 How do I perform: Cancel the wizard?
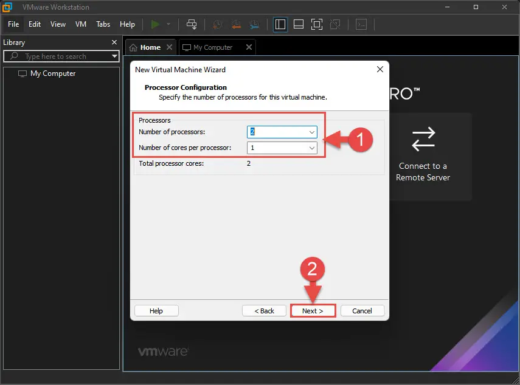pyautogui.click(x=362, y=311)
